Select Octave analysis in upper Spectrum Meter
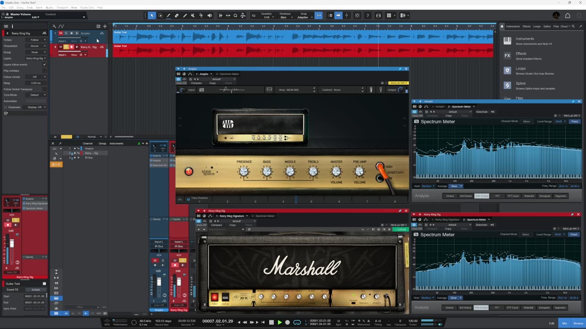This screenshot has height=329, width=586. coord(450,196)
